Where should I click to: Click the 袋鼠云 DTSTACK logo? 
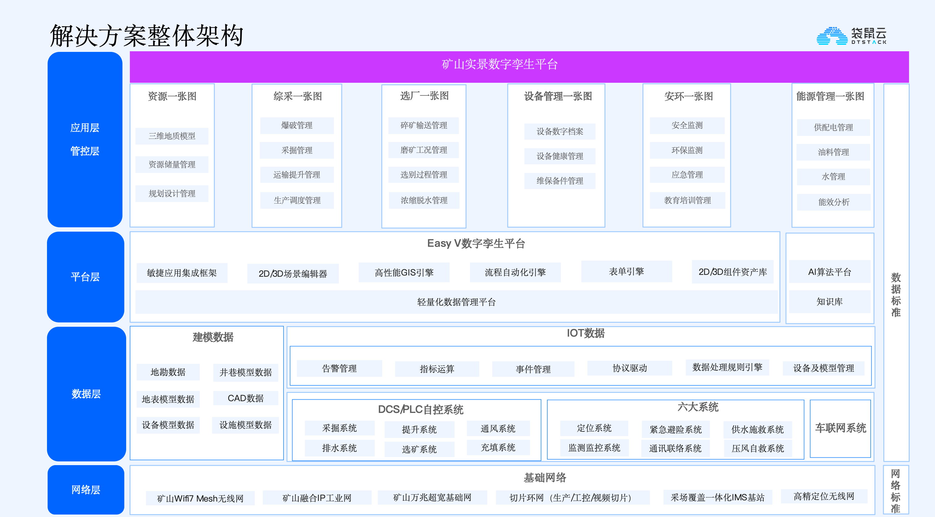[851, 36]
